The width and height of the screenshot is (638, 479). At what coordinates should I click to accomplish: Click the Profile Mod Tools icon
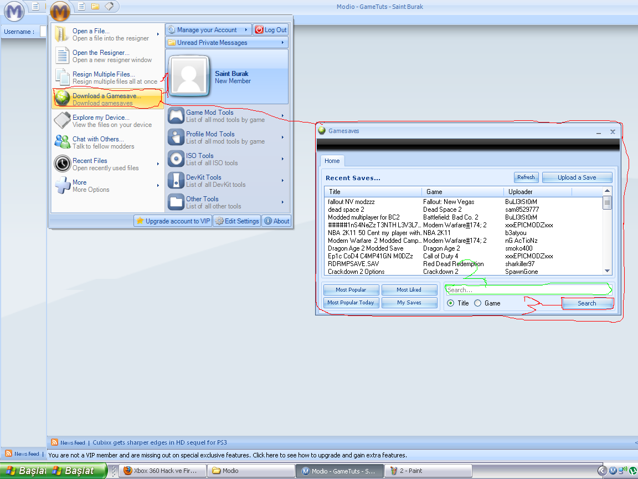click(176, 137)
